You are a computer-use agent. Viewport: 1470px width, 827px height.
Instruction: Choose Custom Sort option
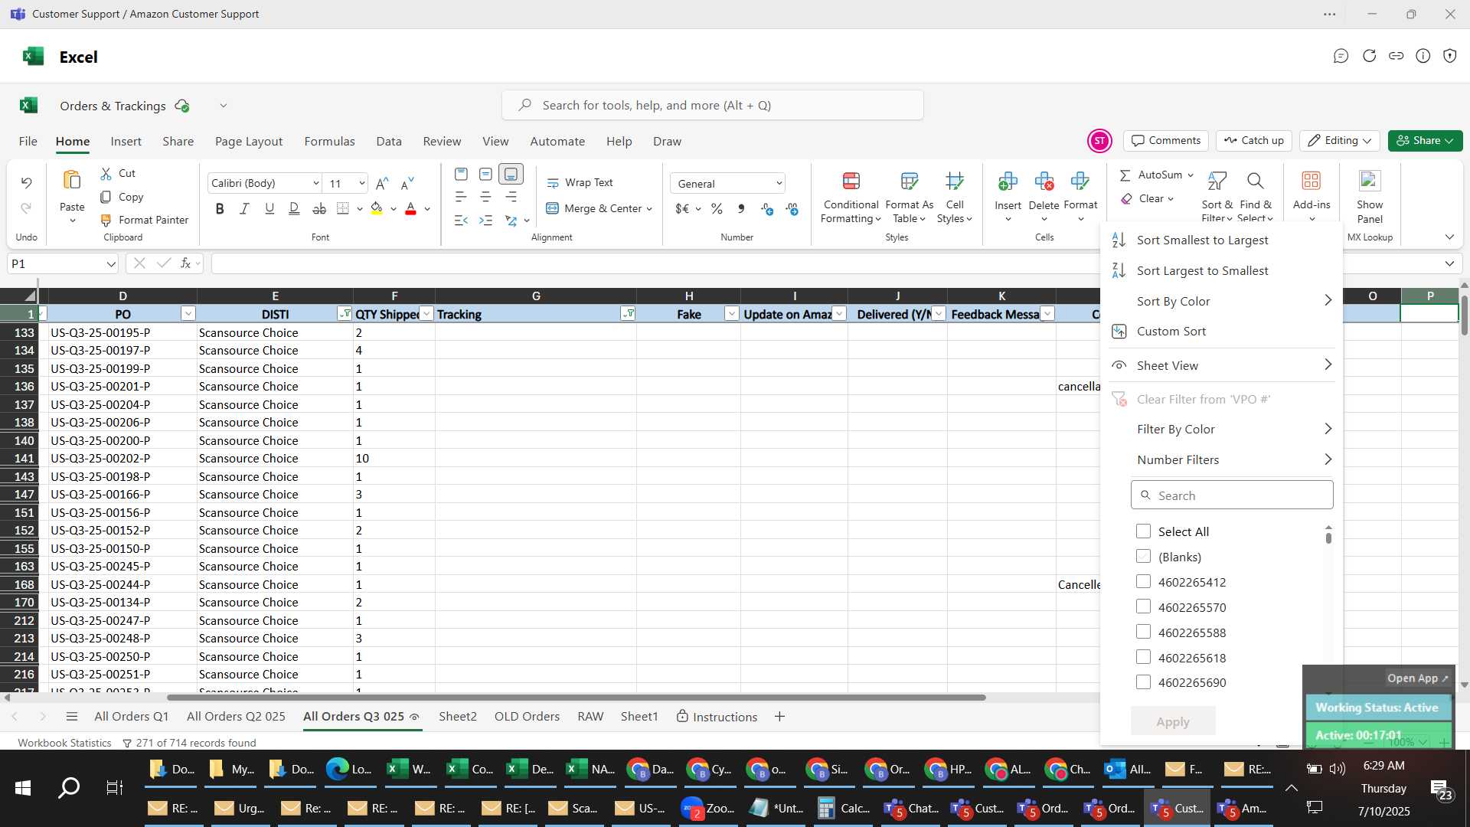pyautogui.click(x=1222, y=332)
